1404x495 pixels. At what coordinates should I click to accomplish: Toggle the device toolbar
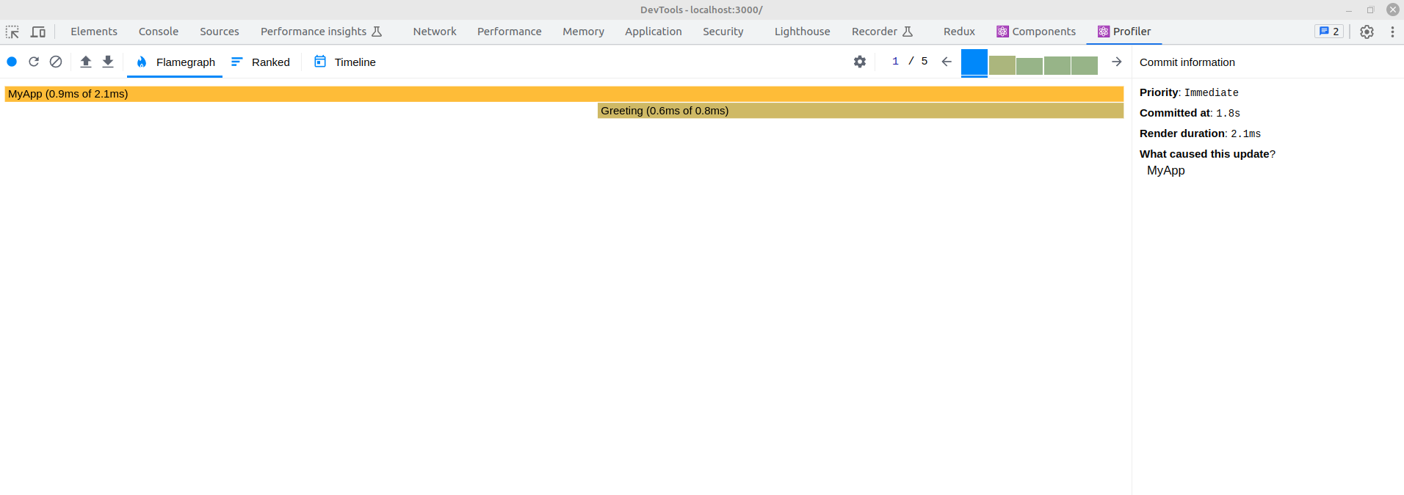(x=38, y=32)
